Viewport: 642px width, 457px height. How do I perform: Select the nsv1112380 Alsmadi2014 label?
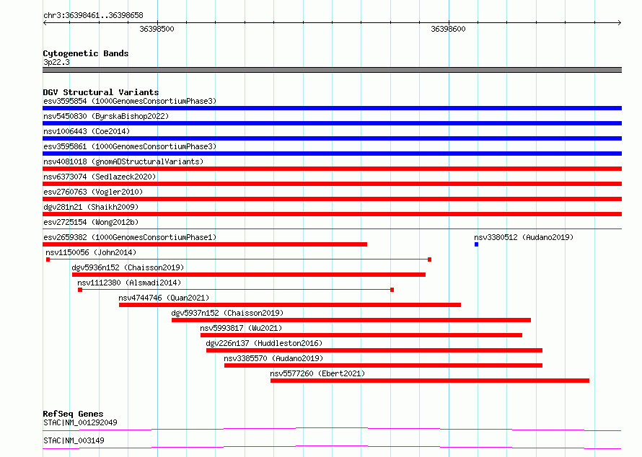tap(129, 283)
